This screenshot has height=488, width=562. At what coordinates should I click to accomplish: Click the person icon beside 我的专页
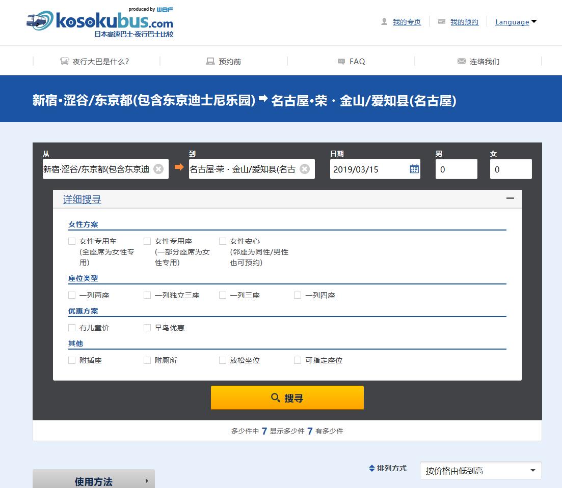point(384,22)
